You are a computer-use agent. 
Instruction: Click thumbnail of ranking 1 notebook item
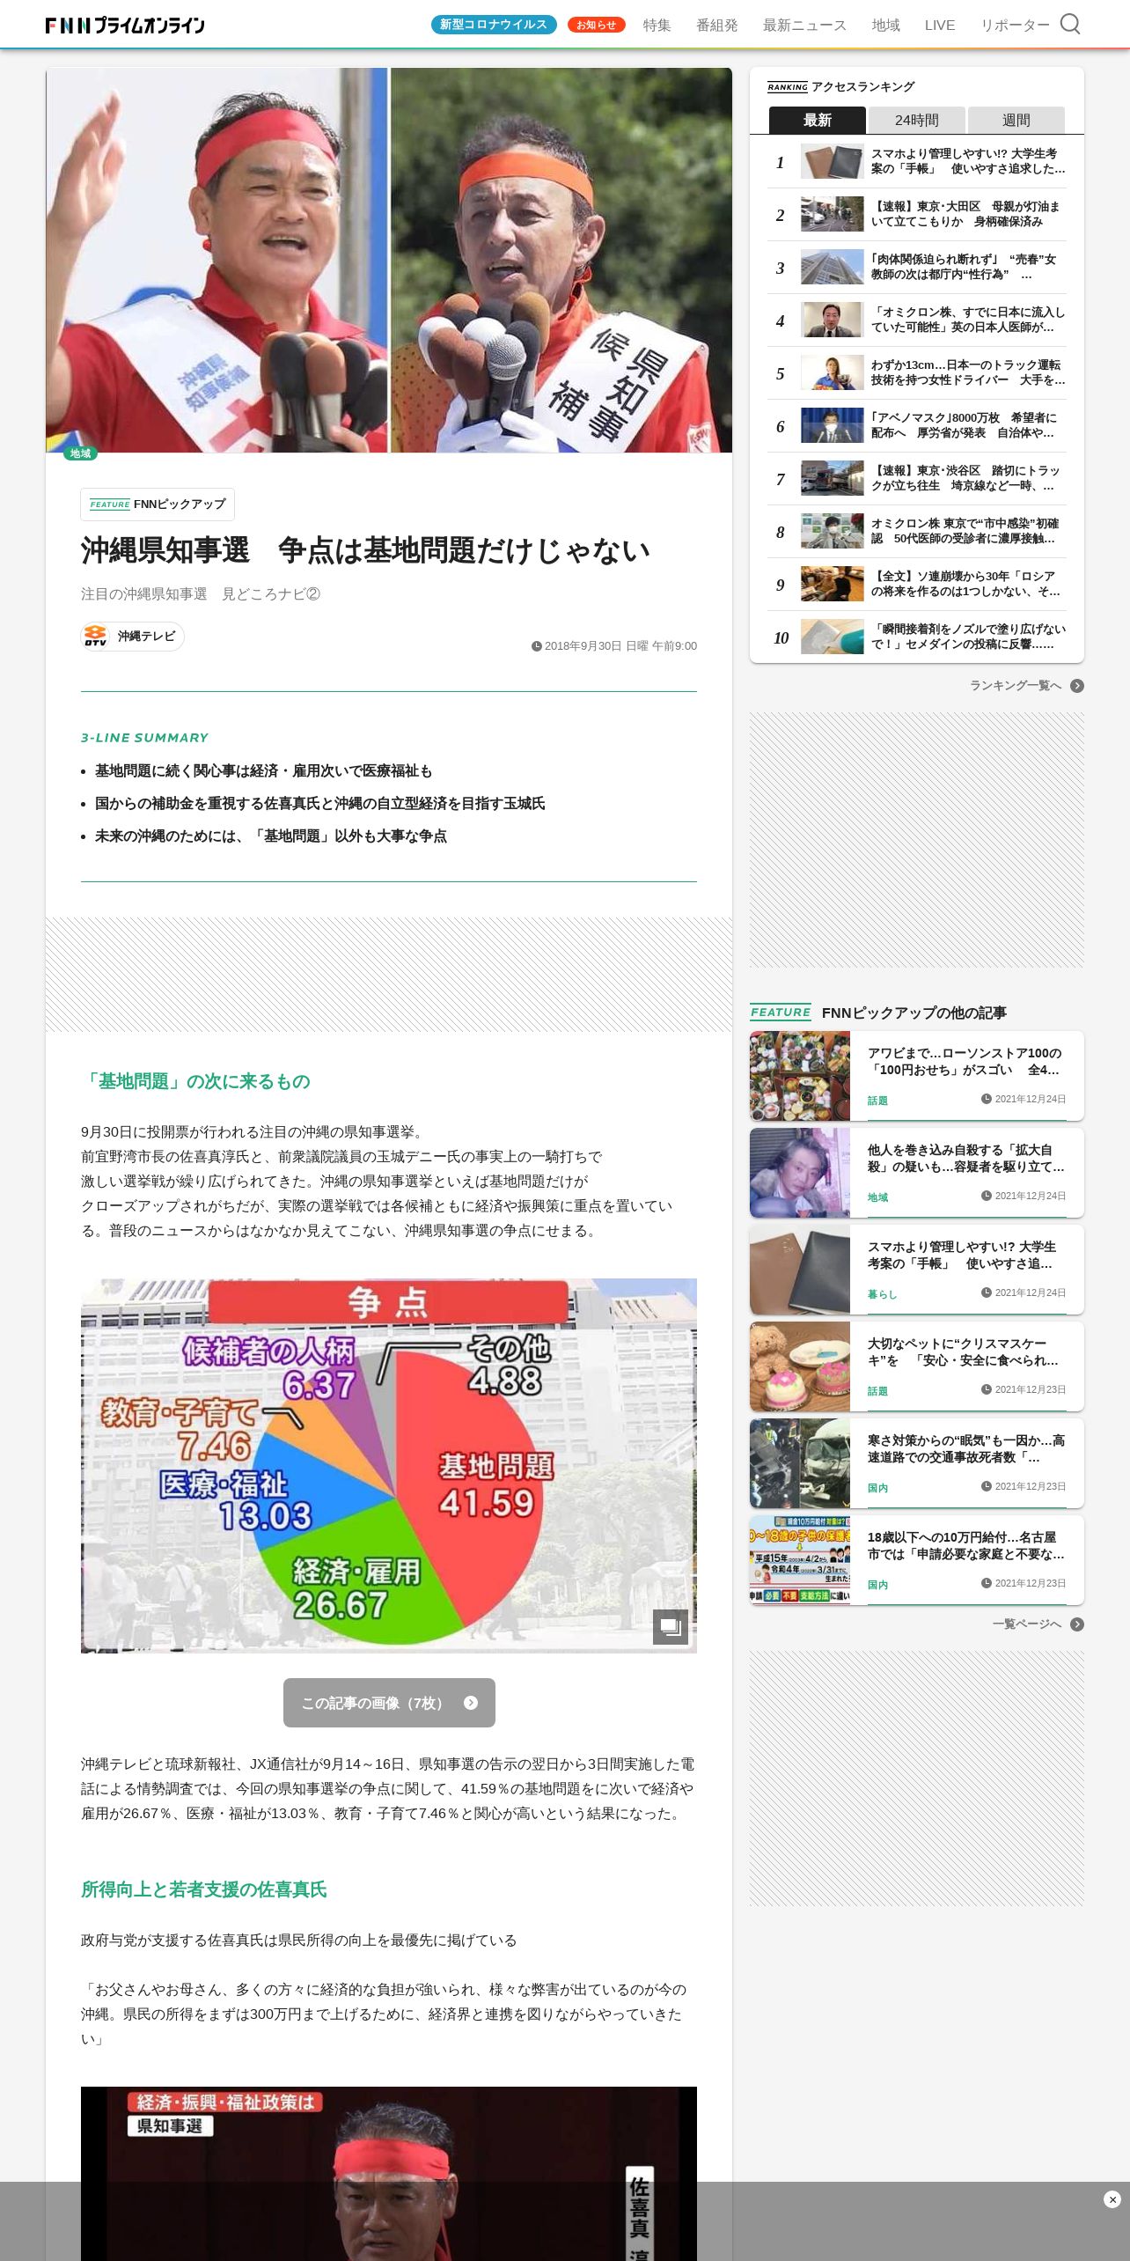(x=832, y=162)
